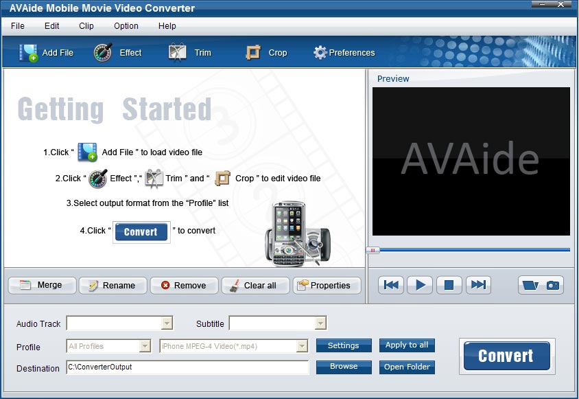Click the Apply to all button
This screenshot has width=579, height=399.
tap(407, 345)
